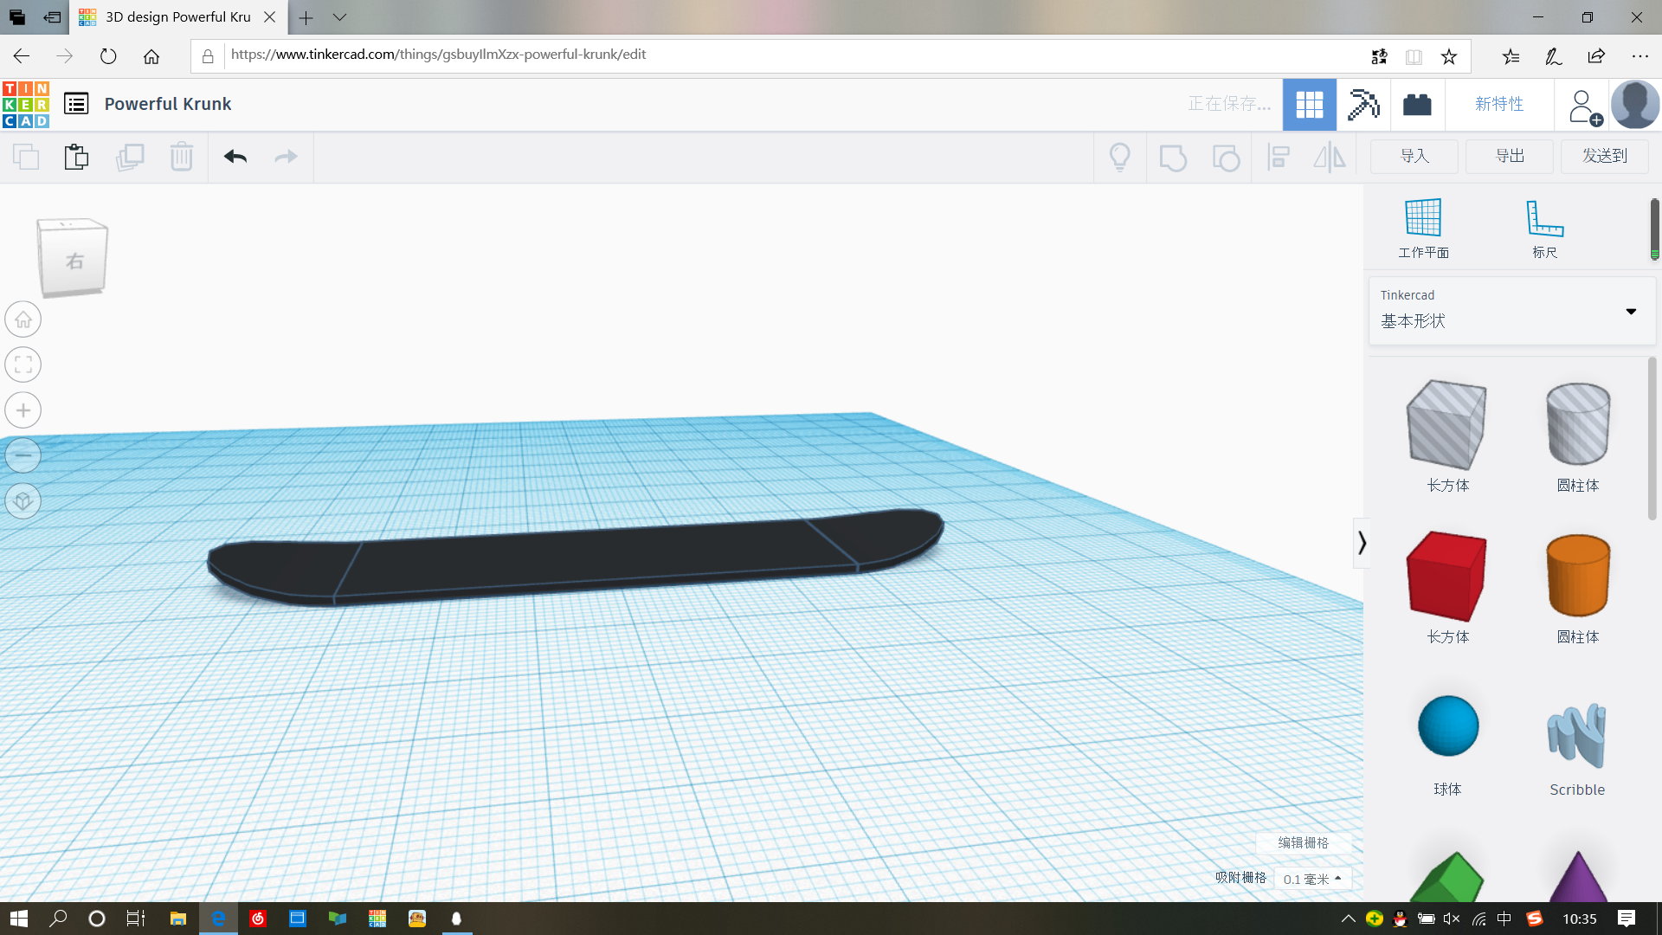Click the Copy icon in toolbar
Viewport: 1662px width, 935px height.
tap(26, 157)
